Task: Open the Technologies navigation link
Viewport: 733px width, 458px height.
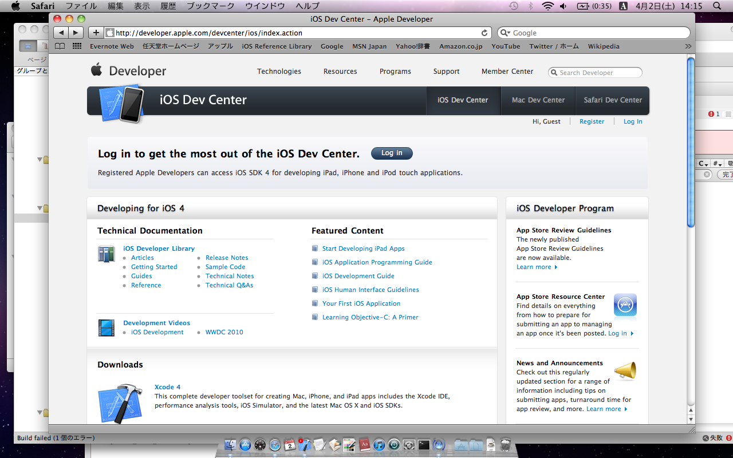Action: coord(279,72)
